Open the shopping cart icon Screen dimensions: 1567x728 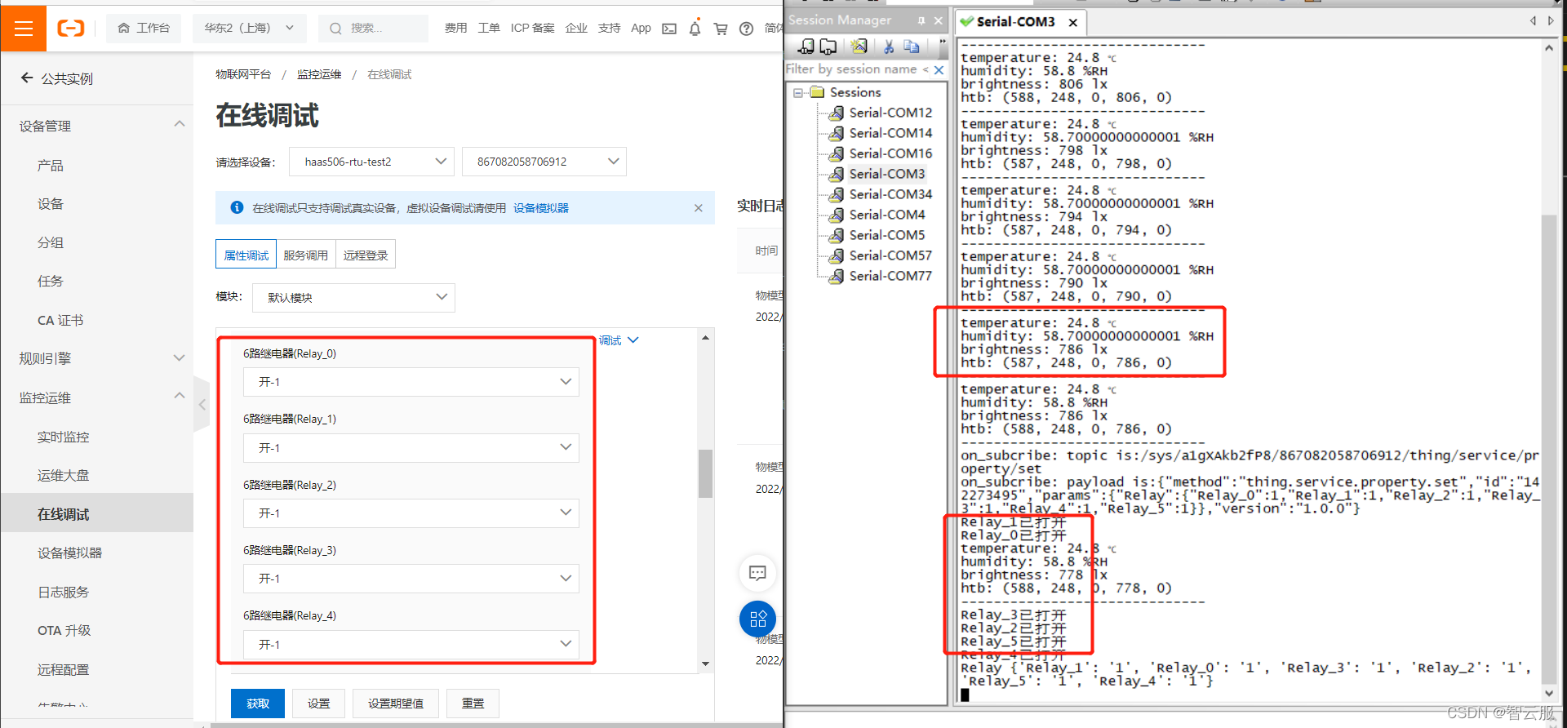(721, 29)
